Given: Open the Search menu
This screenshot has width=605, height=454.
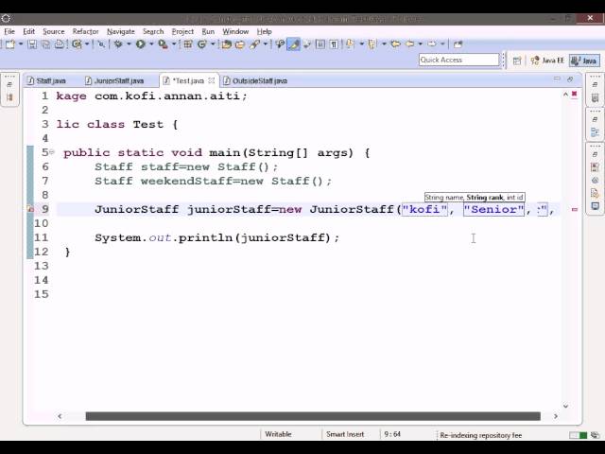Looking at the screenshot, I should pyautogui.click(x=153, y=31).
